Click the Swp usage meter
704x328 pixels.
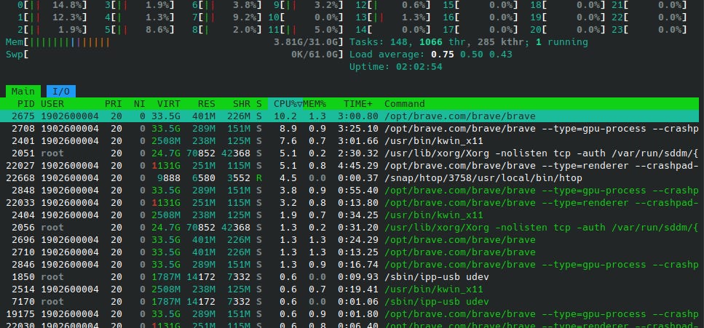point(175,55)
